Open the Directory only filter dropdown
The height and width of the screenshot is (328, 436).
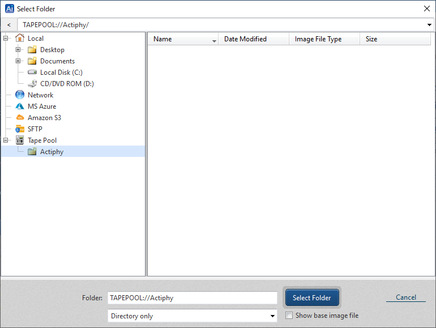[272, 316]
